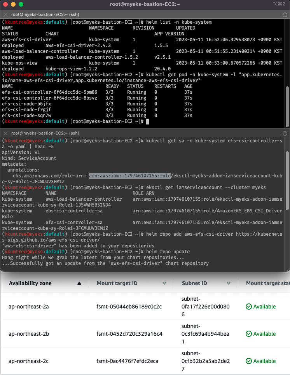Click the APP VERSION heading in helm output
Image resolution: width=290 pixels, height=375 pixels.
(169, 34)
